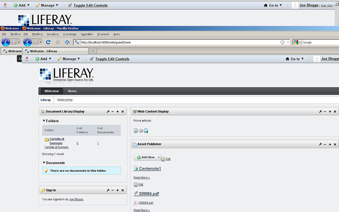
Task: Open Configuration wrench of Document Library Display
Action: point(108,112)
